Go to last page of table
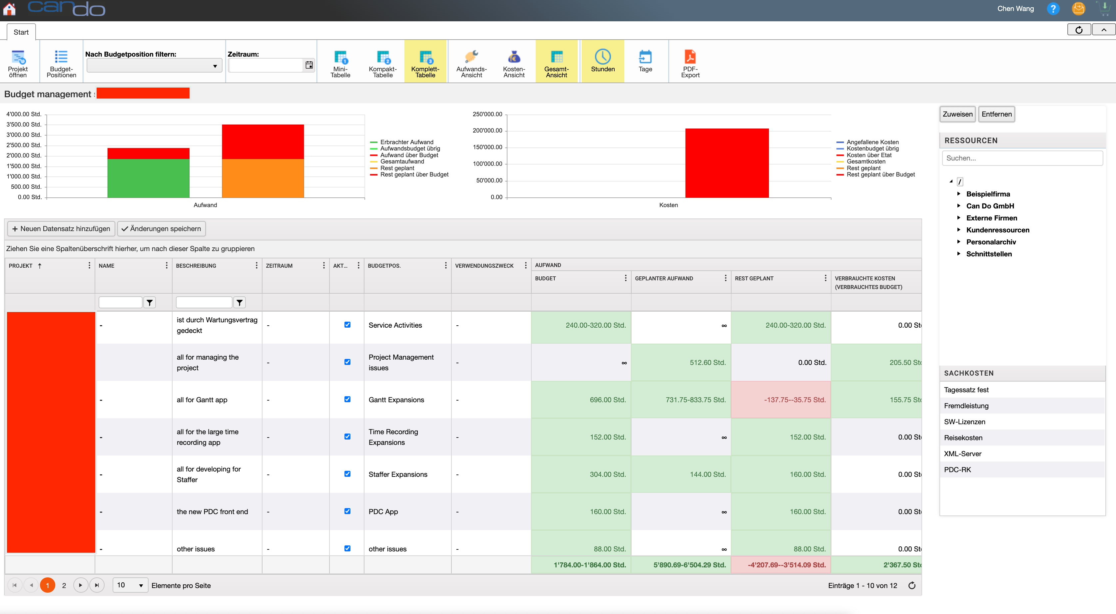The image size is (1116, 614). (97, 585)
